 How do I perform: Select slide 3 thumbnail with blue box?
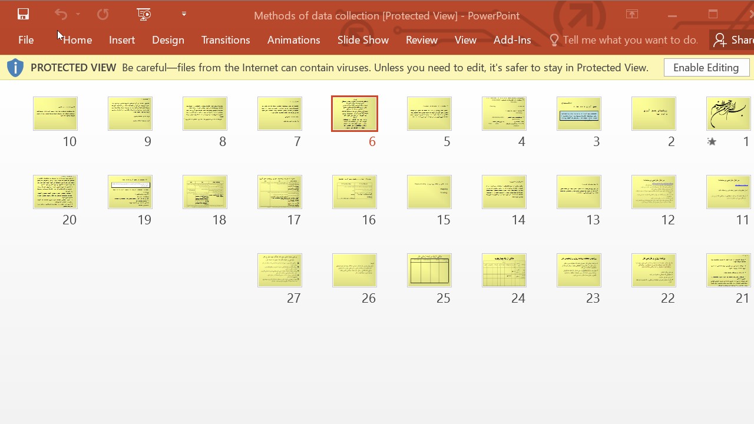coord(579,114)
